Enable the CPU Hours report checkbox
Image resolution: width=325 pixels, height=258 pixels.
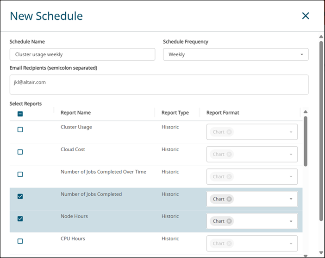pyautogui.click(x=20, y=241)
